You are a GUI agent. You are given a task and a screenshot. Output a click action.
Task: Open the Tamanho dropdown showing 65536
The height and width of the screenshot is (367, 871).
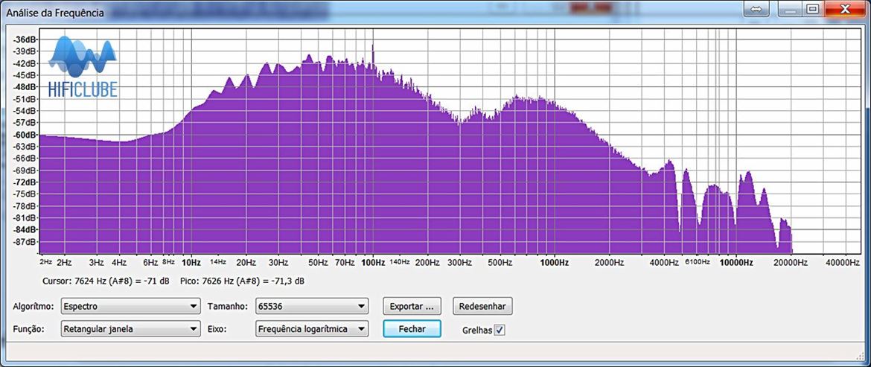point(312,306)
